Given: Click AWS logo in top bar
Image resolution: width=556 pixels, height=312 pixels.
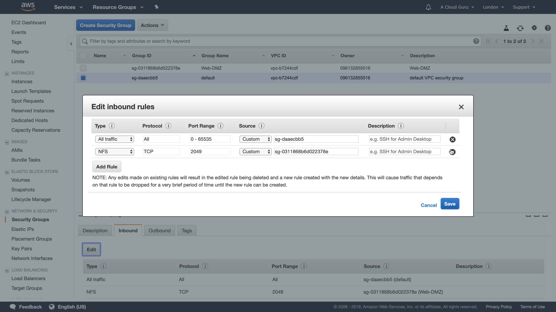Looking at the screenshot, I should (28, 7).
